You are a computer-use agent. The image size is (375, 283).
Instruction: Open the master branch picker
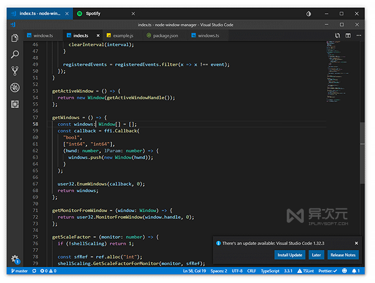[19, 271]
